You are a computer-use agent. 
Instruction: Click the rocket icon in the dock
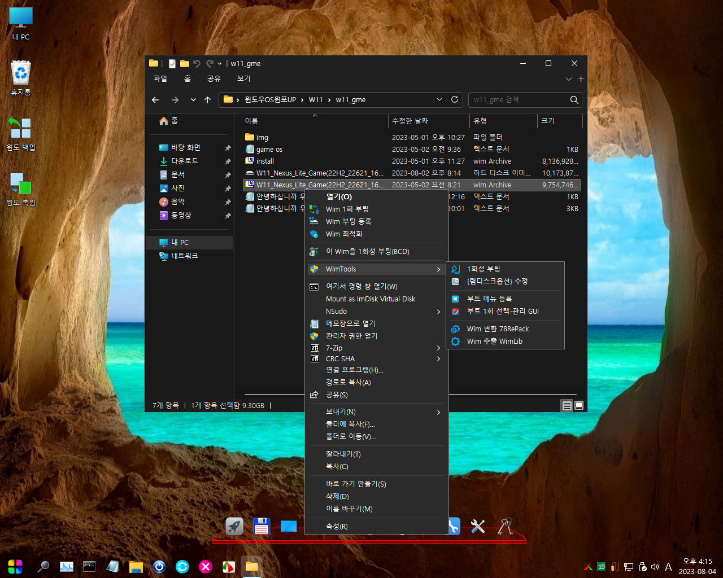(234, 526)
